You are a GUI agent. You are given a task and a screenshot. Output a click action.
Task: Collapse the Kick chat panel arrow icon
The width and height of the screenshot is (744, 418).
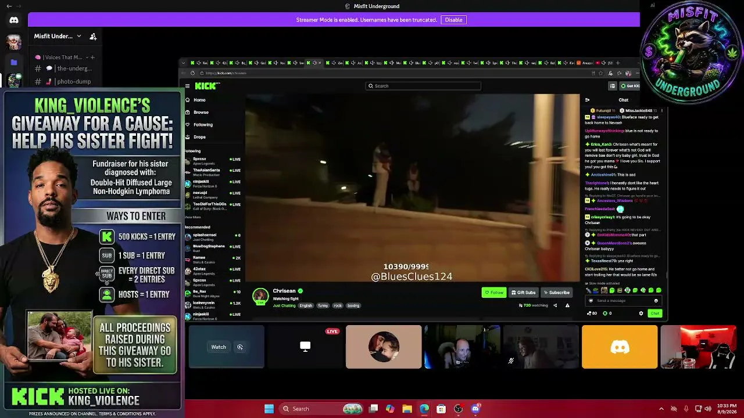click(587, 100)
